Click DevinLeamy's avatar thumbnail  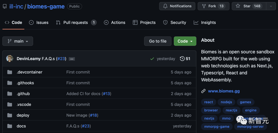click(x=10, y=59)
